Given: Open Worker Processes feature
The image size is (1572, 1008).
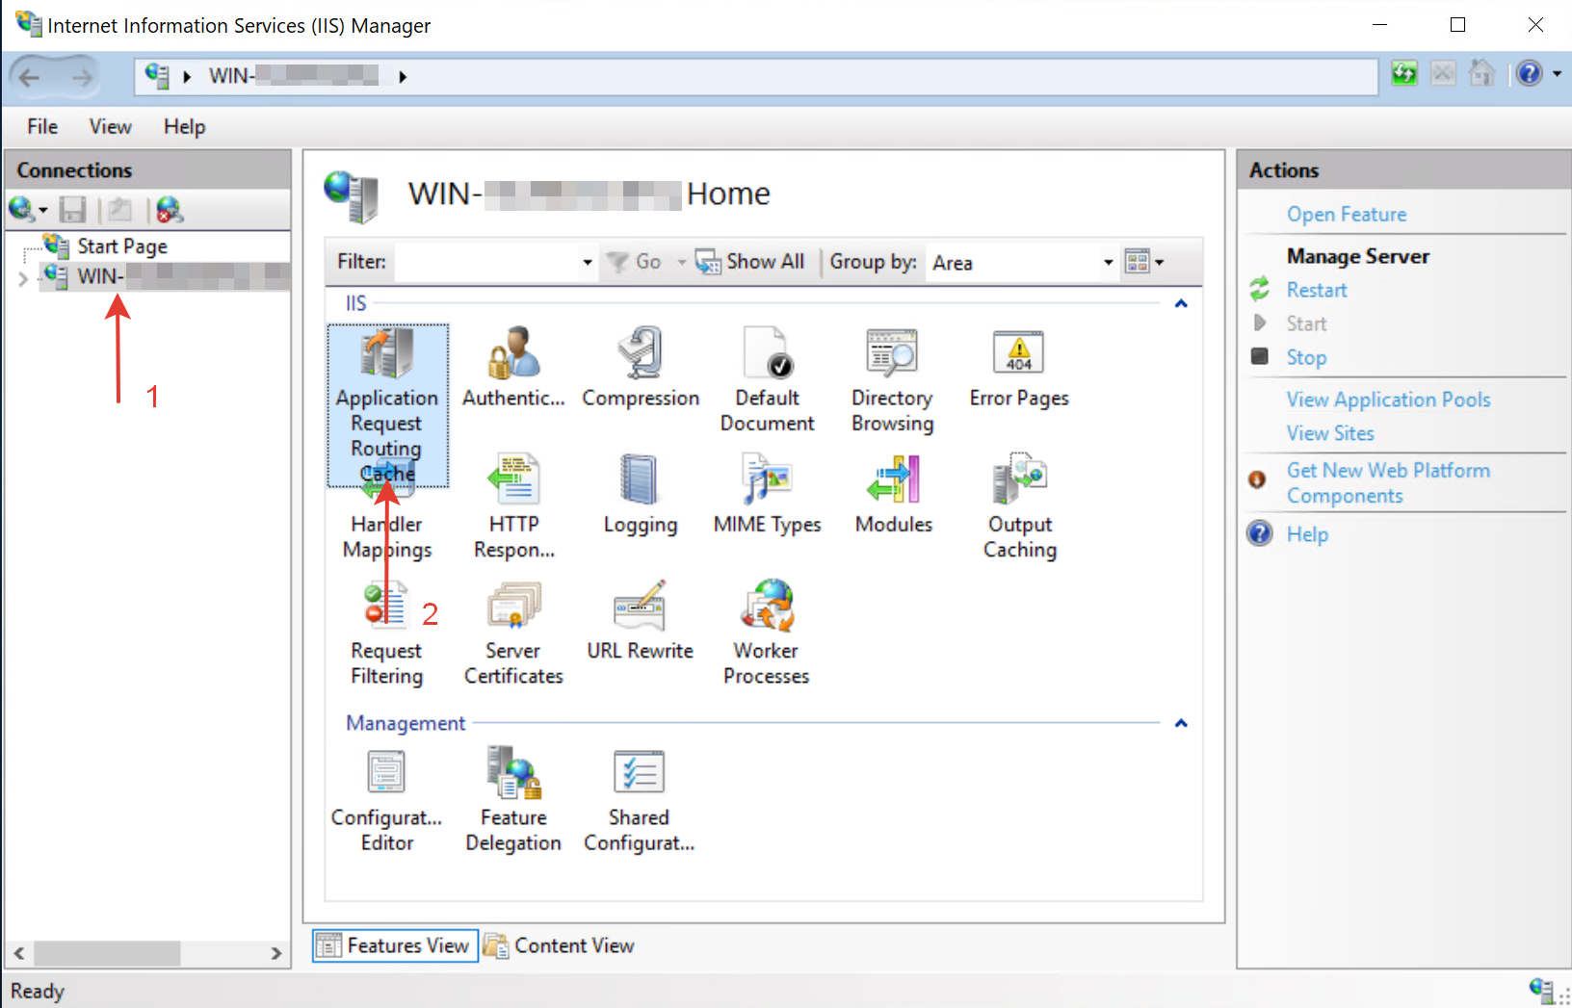Looking at the screenshot, I should coord(767,633).
